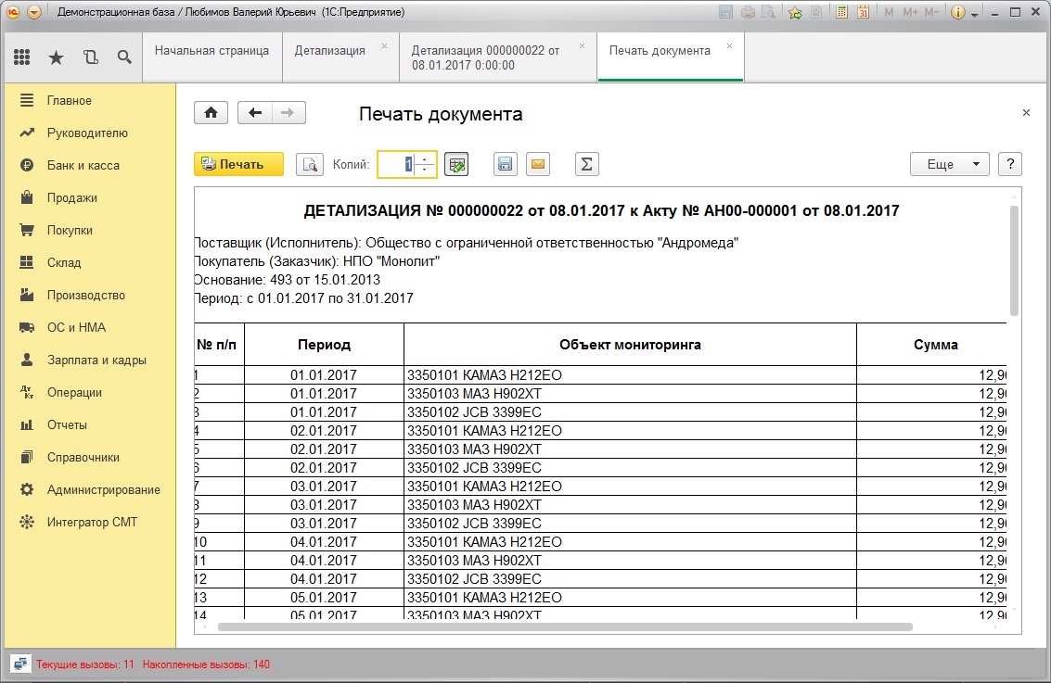Open the history icon
This screenshot has width=1051, height=683.
click(x=91, y=57)
